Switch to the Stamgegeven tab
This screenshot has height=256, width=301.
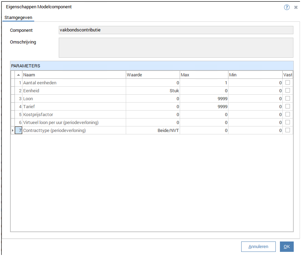tap(18, 17)
